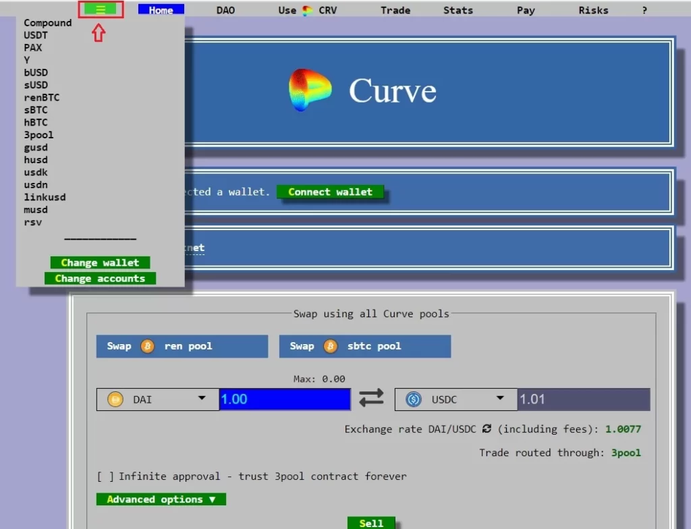Enable the Infinite approval checkbox

(x=105, y=476)
